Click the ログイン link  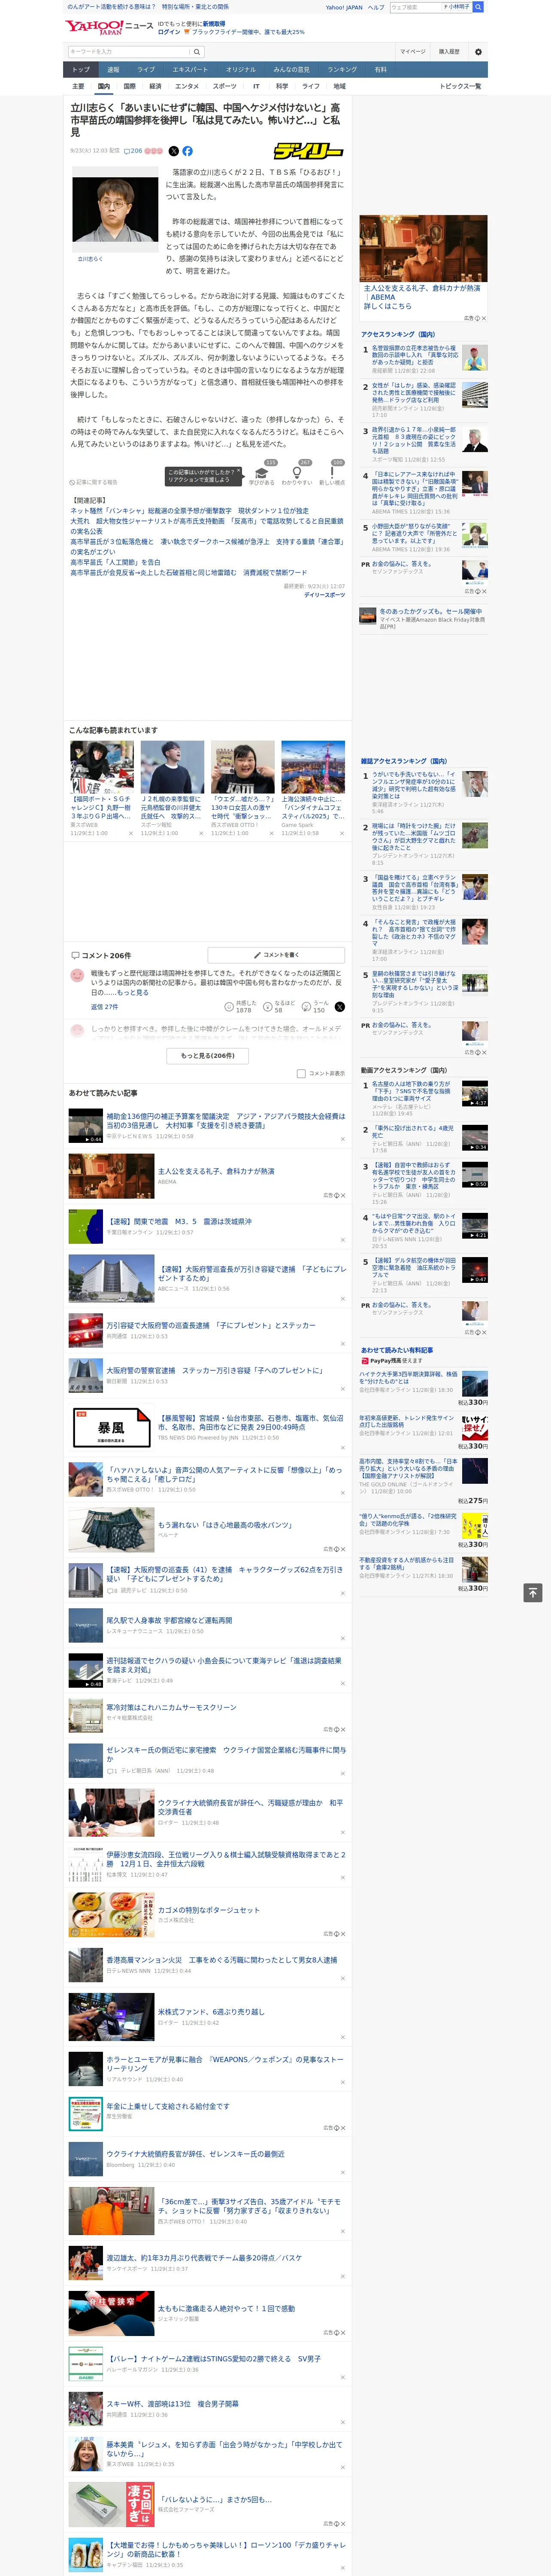(169, 32)
